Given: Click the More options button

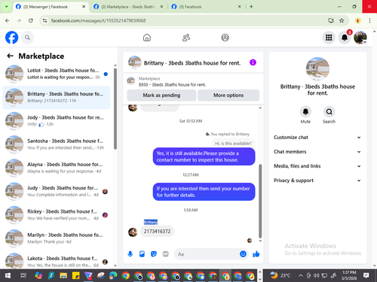Looking at the screenshot, I should (x=228, y=96).
